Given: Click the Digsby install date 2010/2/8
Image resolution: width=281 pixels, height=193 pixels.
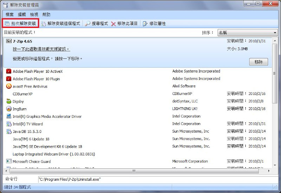Looking at the screenshot, I should 256,101.
